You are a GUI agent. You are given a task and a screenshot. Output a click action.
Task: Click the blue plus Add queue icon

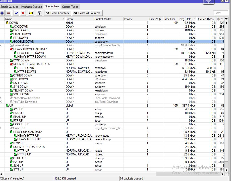pyautogui.click(x=2, y=13)
